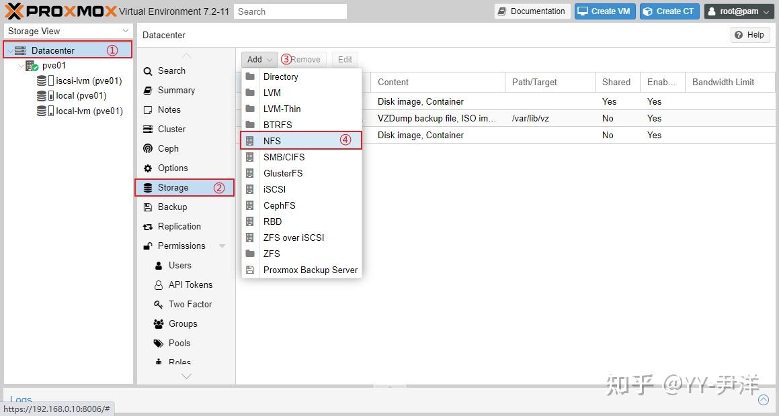Click the Ceph icon in sidebar
This screenshot has height=416, width=779.
point(148,148)
